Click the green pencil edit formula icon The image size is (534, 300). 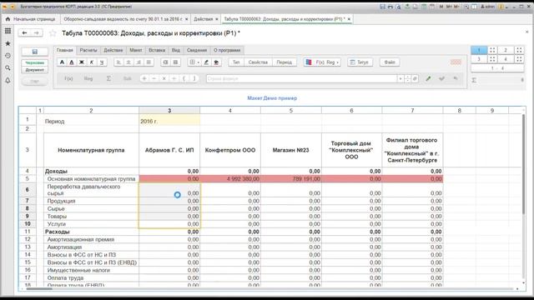(x=428, y=78)
